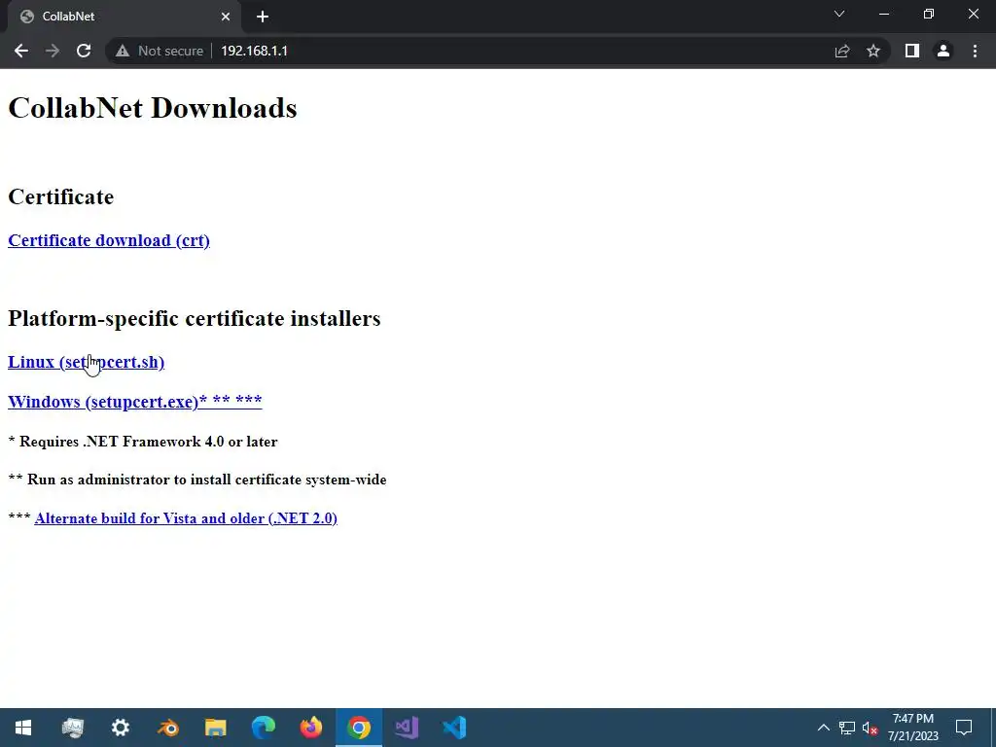Image resolution: width=996 pixels, height=747 pixels.
Task: Open alternate build for Vista link
Action: (x=186, y=518)
